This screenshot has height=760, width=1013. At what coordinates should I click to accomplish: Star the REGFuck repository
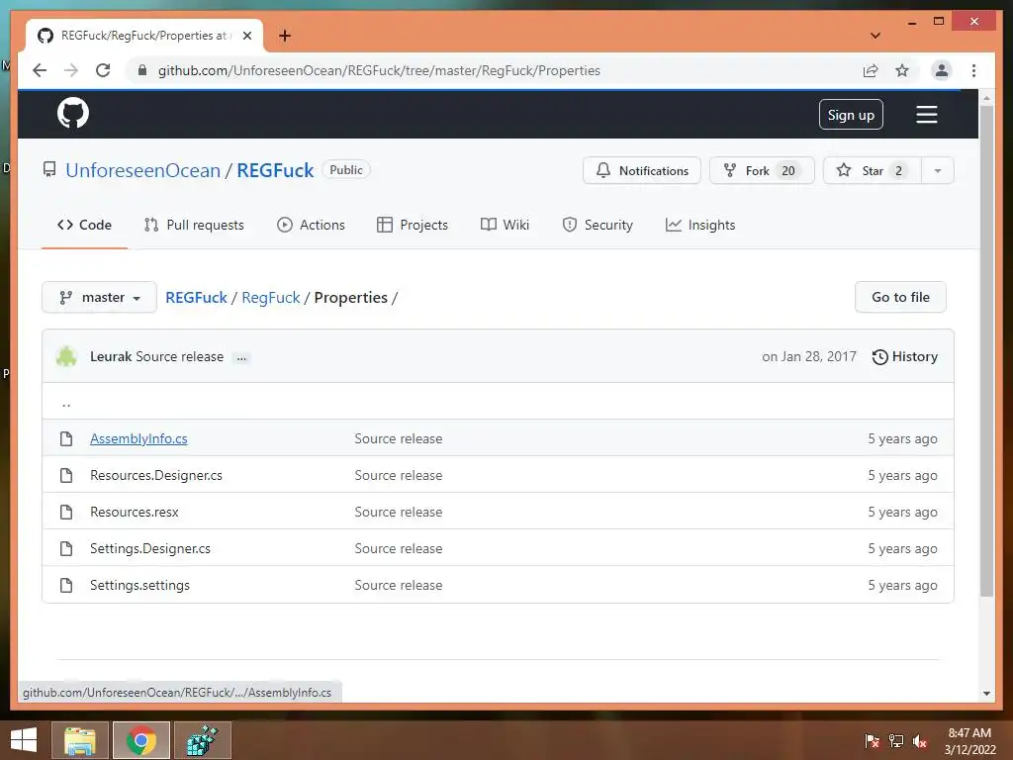(x=873, y=170)
